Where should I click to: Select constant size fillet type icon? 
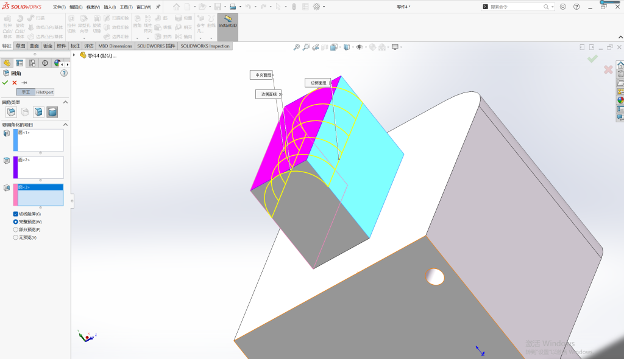[x=11, y=112]
